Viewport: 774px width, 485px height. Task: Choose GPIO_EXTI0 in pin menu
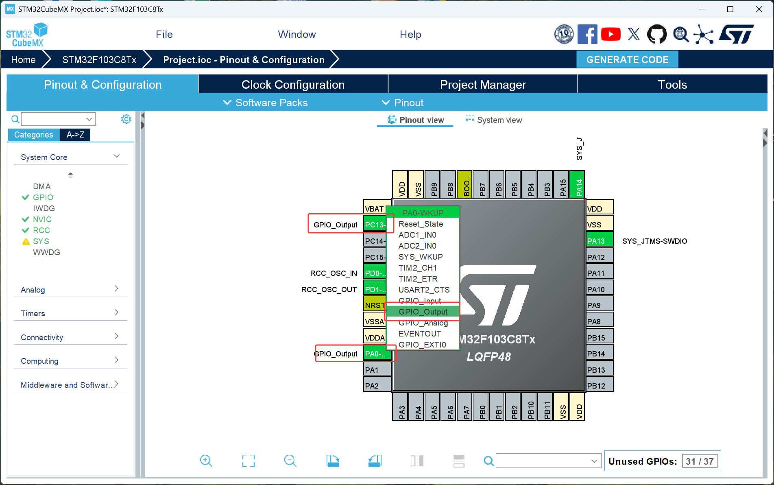[x=423, y=345]
